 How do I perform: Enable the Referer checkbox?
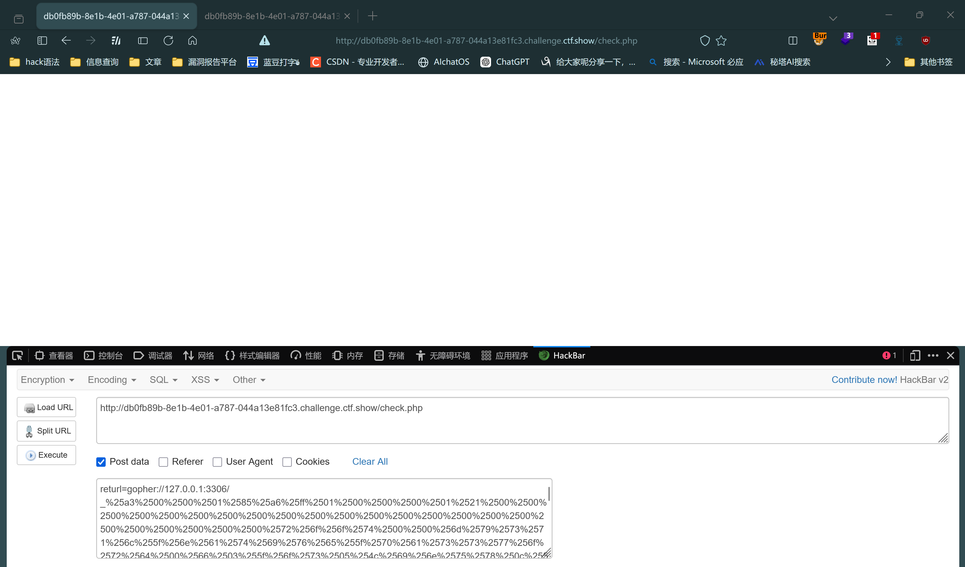163,462
